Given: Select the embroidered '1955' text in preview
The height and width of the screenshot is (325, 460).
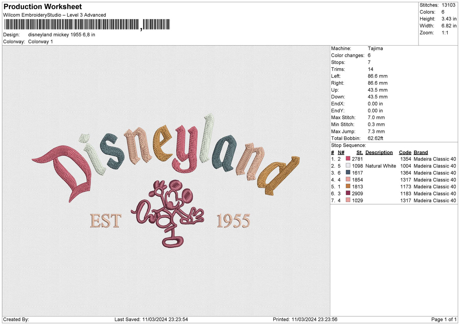Looking at the screenshot, I should [233, 221].
